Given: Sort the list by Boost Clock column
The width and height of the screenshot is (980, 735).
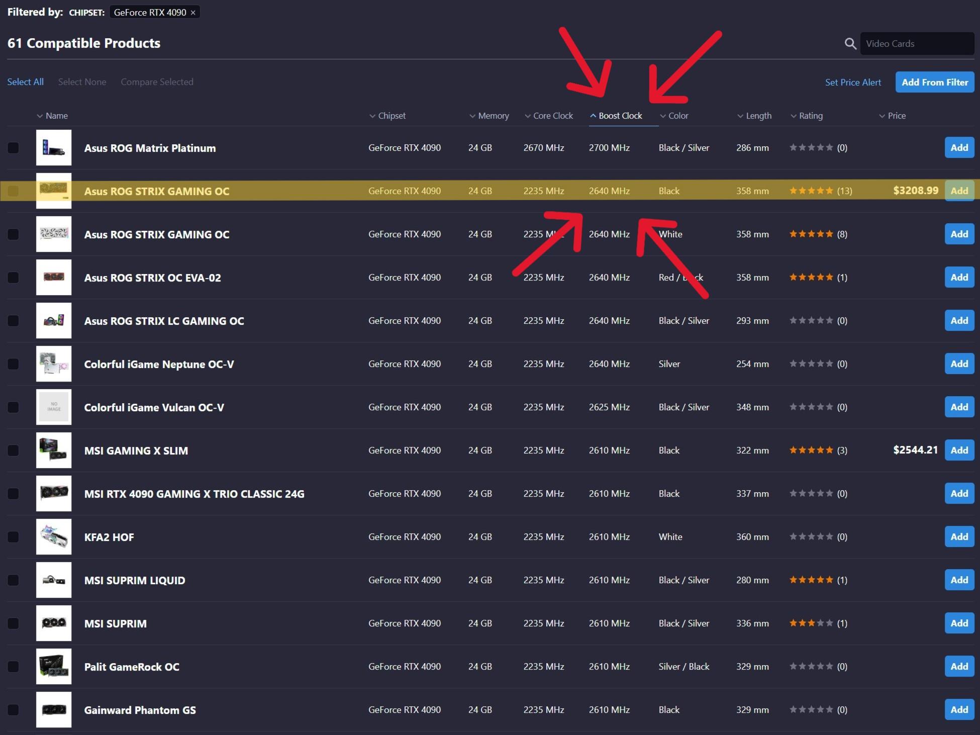Looking at the screenshot, I should [x=620, y=116].
